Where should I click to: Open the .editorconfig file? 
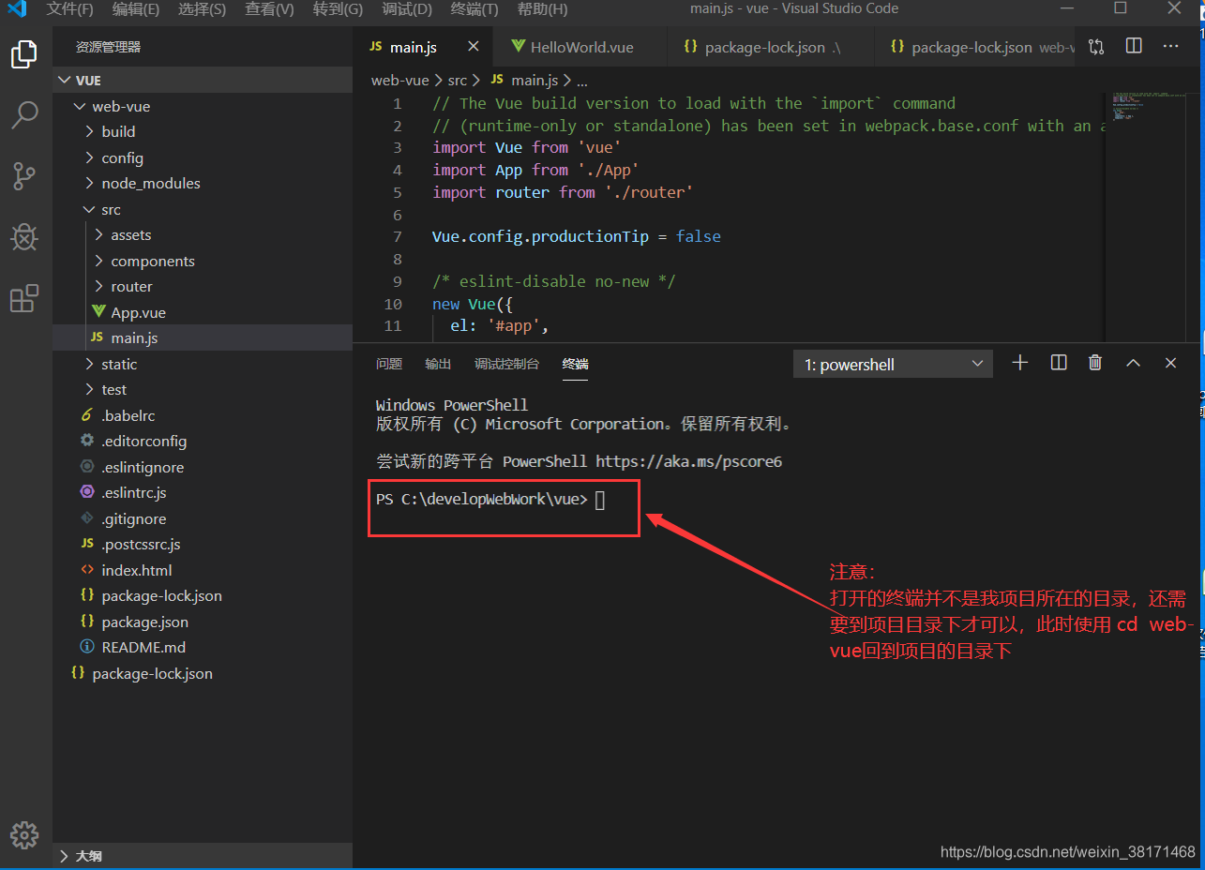point(203,442)
